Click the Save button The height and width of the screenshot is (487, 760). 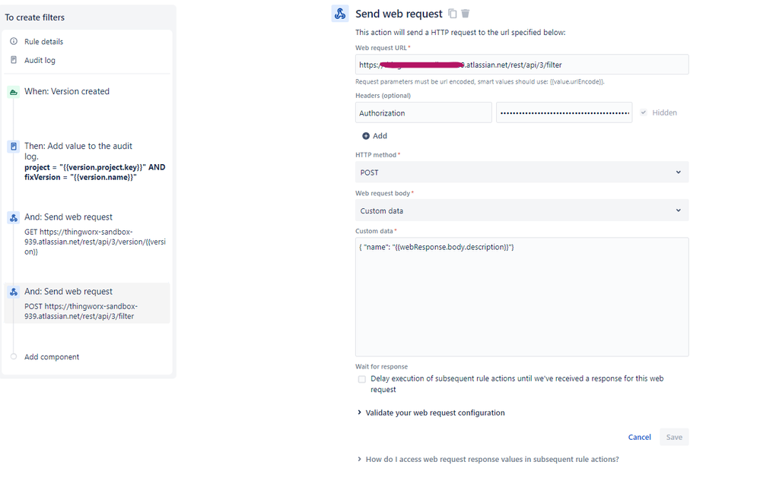[674, 437]
